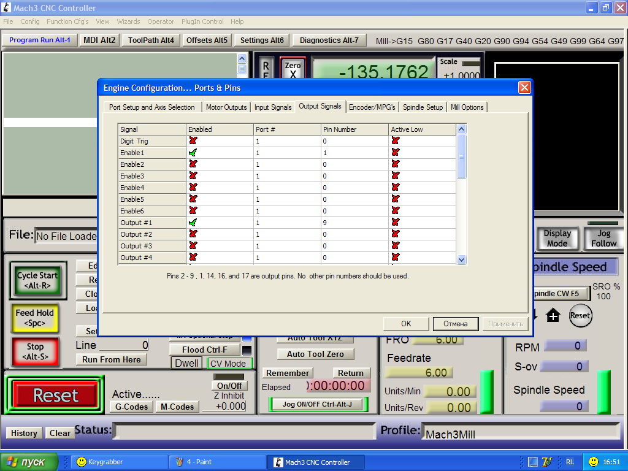Image resolution: width=628 pixels, height=471 pixels.
Task: Toggle Active Low for Enable4 row
Action: point(396,188)
